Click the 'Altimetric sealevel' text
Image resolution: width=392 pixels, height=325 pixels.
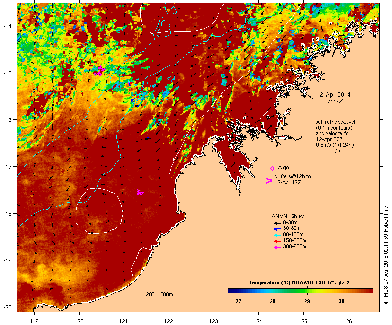click(x=336, y=122)
